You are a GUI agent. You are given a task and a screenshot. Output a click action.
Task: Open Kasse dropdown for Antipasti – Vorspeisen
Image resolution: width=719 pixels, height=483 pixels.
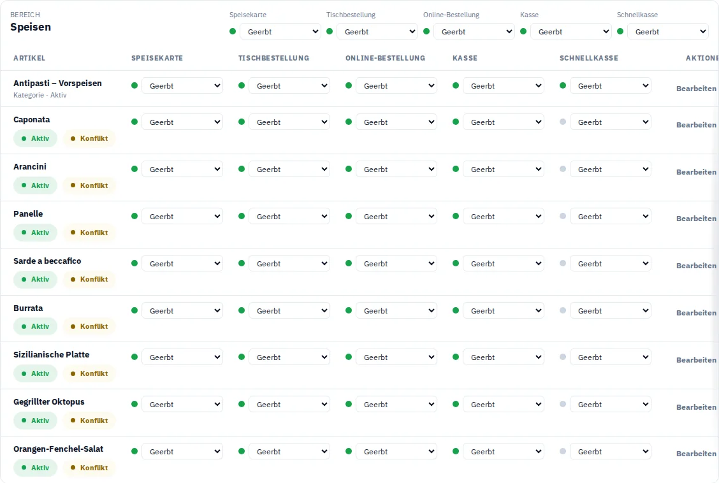[503, 85]
